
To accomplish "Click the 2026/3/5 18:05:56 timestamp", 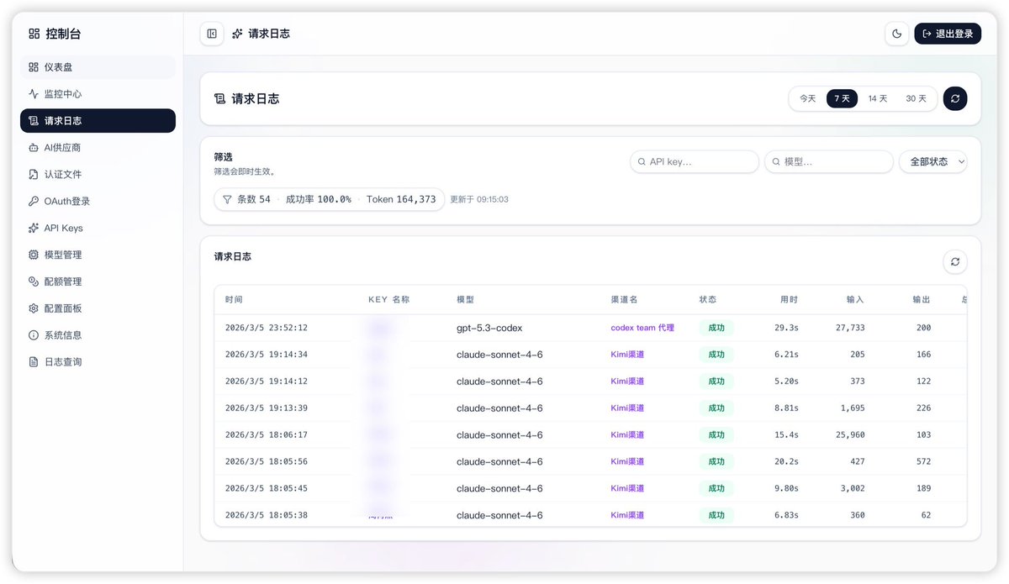I will point(267,462).
